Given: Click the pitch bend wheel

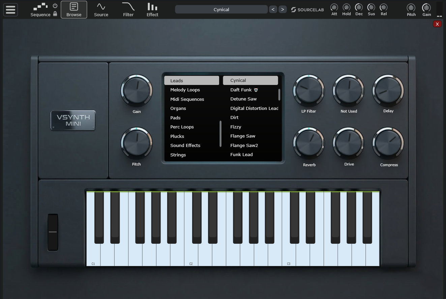Looking at the screenshot, I should point(53,232).
